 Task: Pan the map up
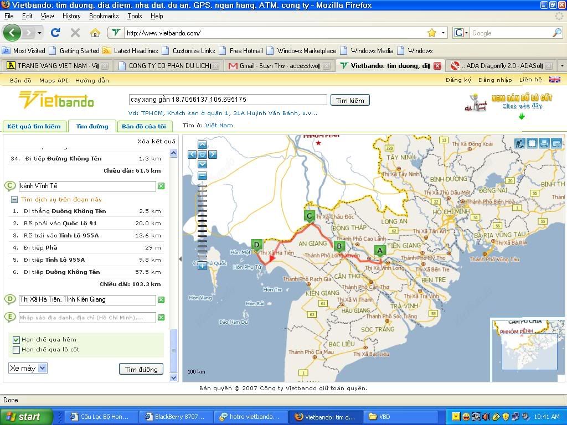tap(202, 146)
